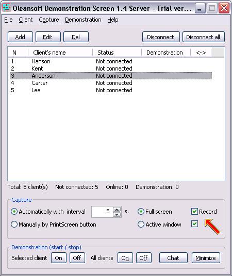This screenshot has height=276, width=232.
Task: Decrease capture interval with down arrow
Action: [117, 214]
